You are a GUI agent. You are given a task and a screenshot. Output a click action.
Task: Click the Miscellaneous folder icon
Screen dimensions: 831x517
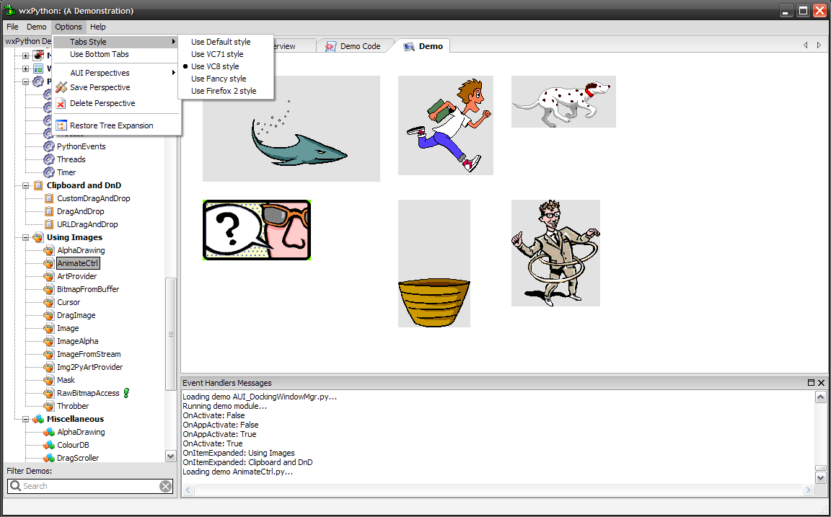[38, 419]
